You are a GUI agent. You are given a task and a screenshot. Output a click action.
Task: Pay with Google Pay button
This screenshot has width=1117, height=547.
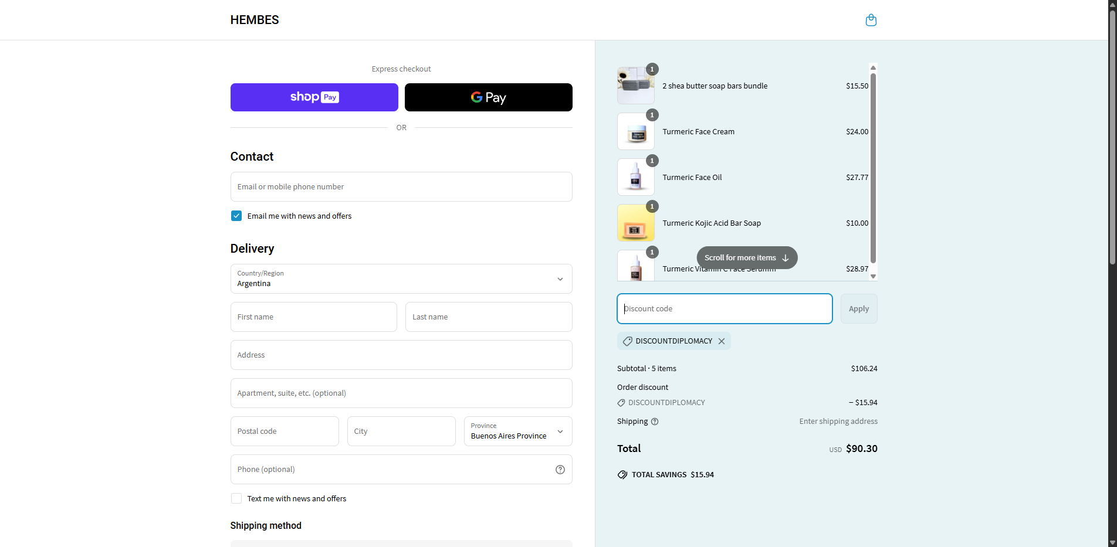click(x=489, y=97)
